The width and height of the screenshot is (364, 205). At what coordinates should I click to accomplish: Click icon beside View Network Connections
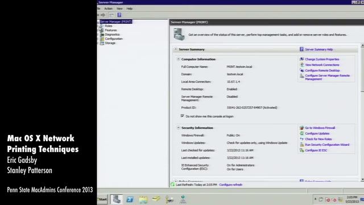[x=302, y=64]
